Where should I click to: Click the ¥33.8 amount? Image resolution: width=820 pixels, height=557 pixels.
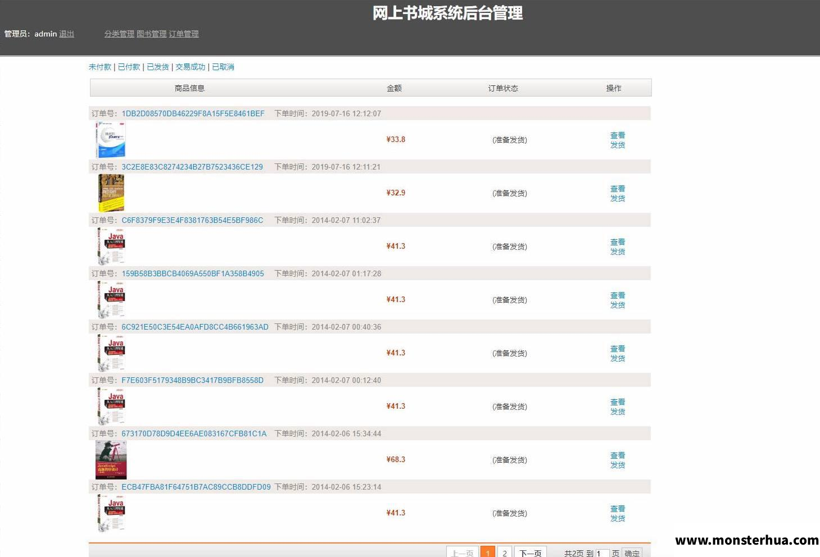(x=396, y=139)
